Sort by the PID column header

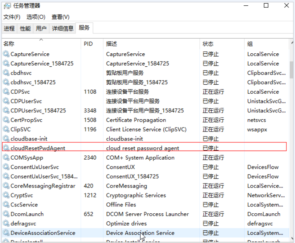click(88, 44)
